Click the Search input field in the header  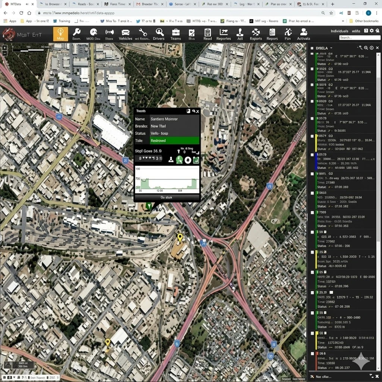[360, 38]
